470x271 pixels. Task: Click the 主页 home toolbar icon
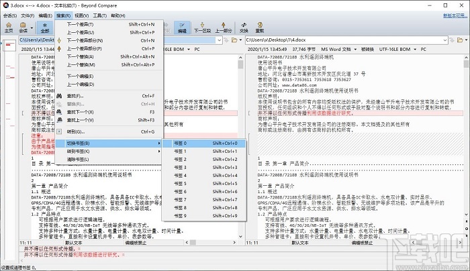click(9, 28)
